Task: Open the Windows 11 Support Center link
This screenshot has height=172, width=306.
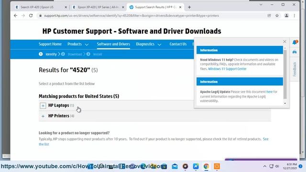Action: point(227,69)
